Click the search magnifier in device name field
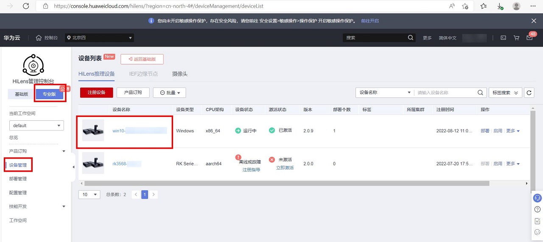This screenshot has height=242, width=543. [480, 92]
